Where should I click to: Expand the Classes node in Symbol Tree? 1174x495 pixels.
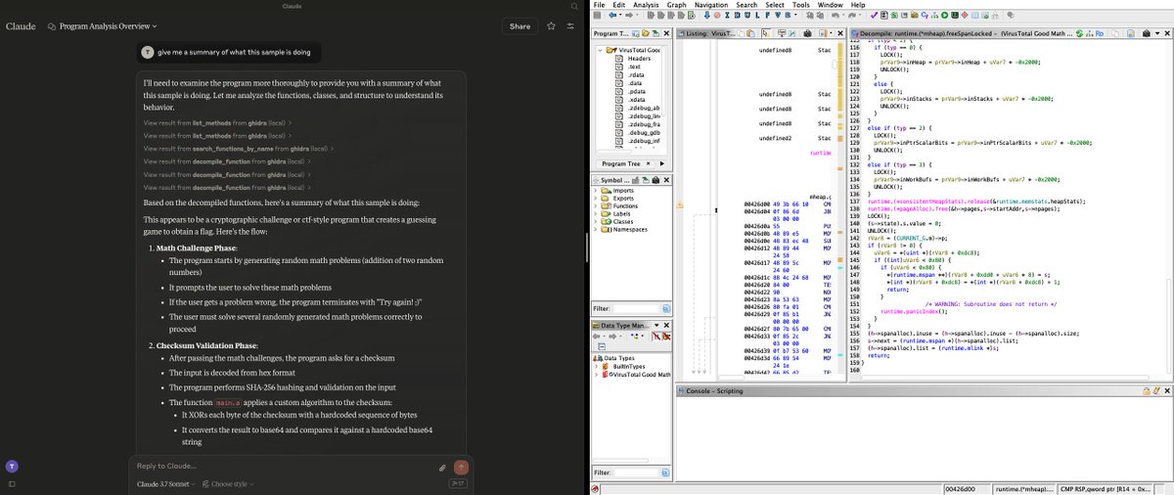(596, 222)
